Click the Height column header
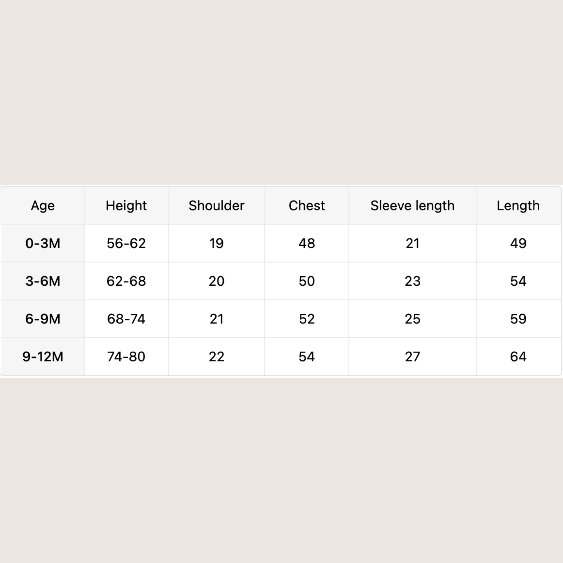Image resolution: width=563 pixels, height=563 pixels. coord(126,206)
